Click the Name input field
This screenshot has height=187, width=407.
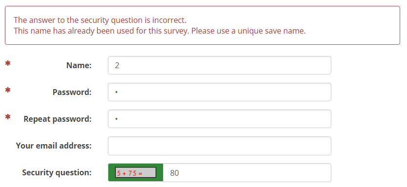point(219,65)
